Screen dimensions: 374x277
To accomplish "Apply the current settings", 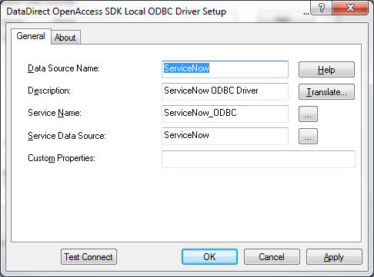I will coord(334,256).
